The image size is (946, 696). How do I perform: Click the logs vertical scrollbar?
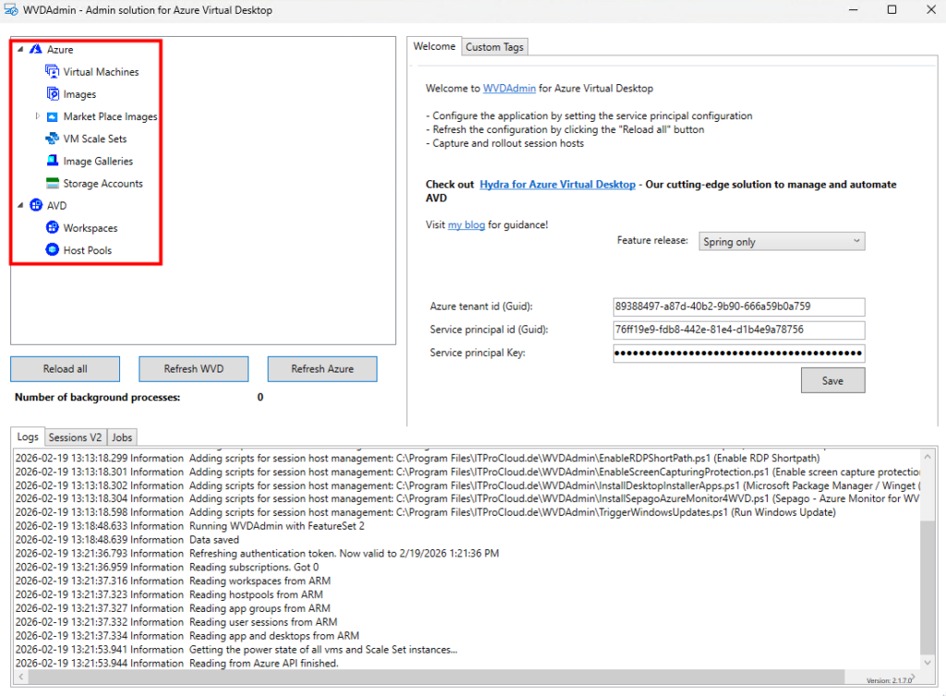[x=927, y=573]
